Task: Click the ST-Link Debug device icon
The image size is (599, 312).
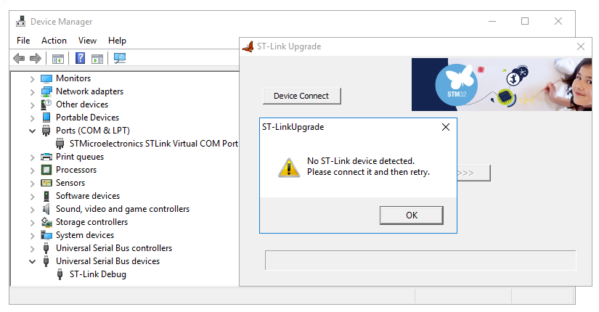Action: pyautogui.click(x=60, y=274)
